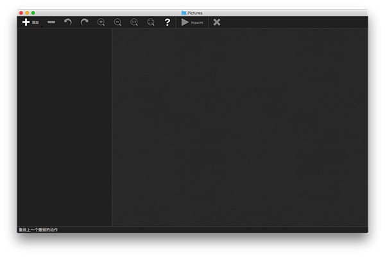Screen dimensions: 385x257
Task: Start the Inpaint process
Action: 193,22
